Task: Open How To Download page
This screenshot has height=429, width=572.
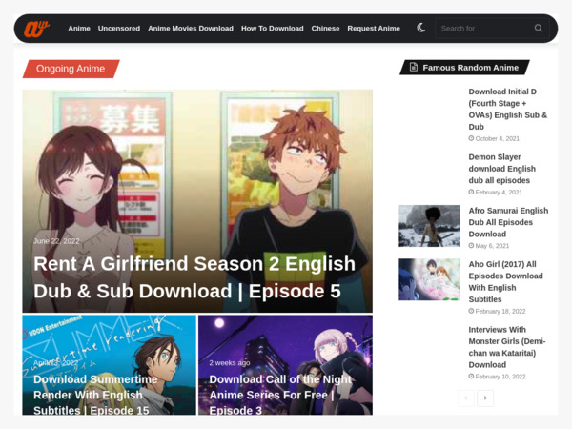Action: click(272, 28)
